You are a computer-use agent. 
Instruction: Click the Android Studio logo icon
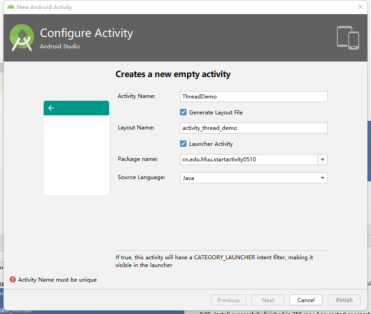coord(22,38)
